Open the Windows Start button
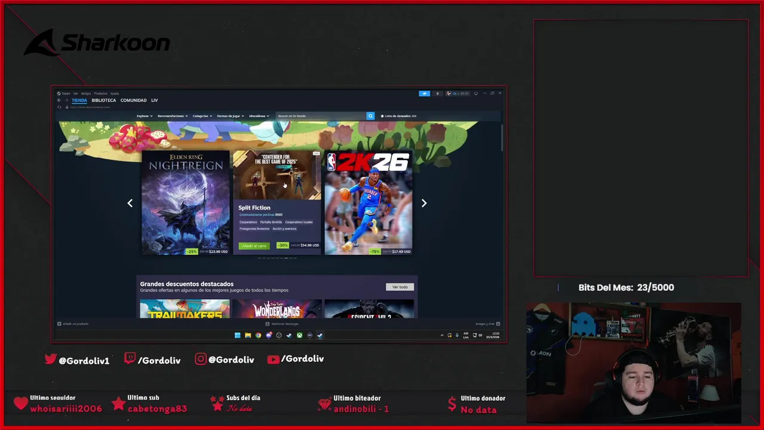This screenshot has width=764, height=430. [238, 335]
